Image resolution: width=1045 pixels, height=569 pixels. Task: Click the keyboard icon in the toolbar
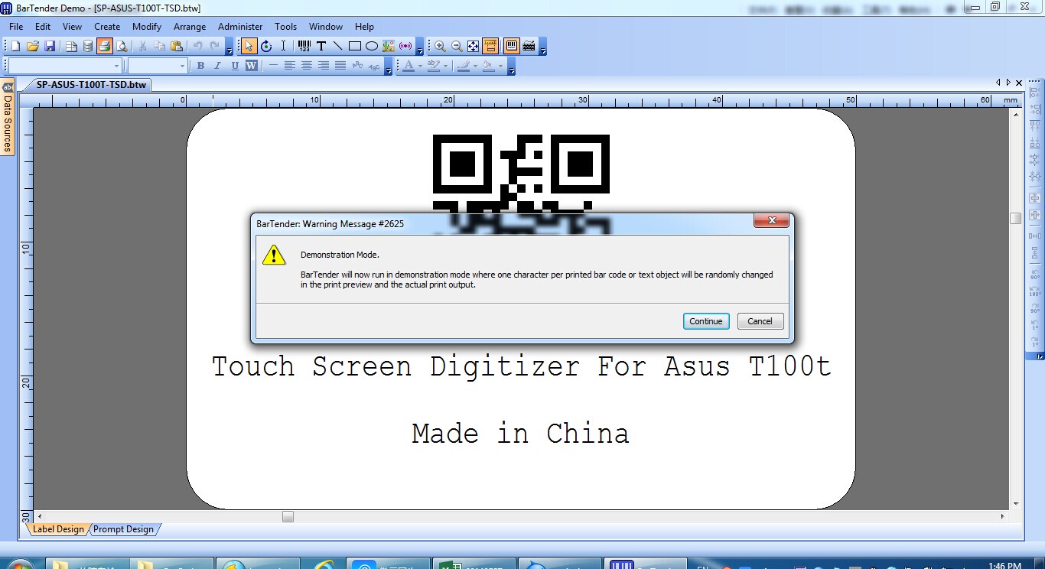pos(529,47)
